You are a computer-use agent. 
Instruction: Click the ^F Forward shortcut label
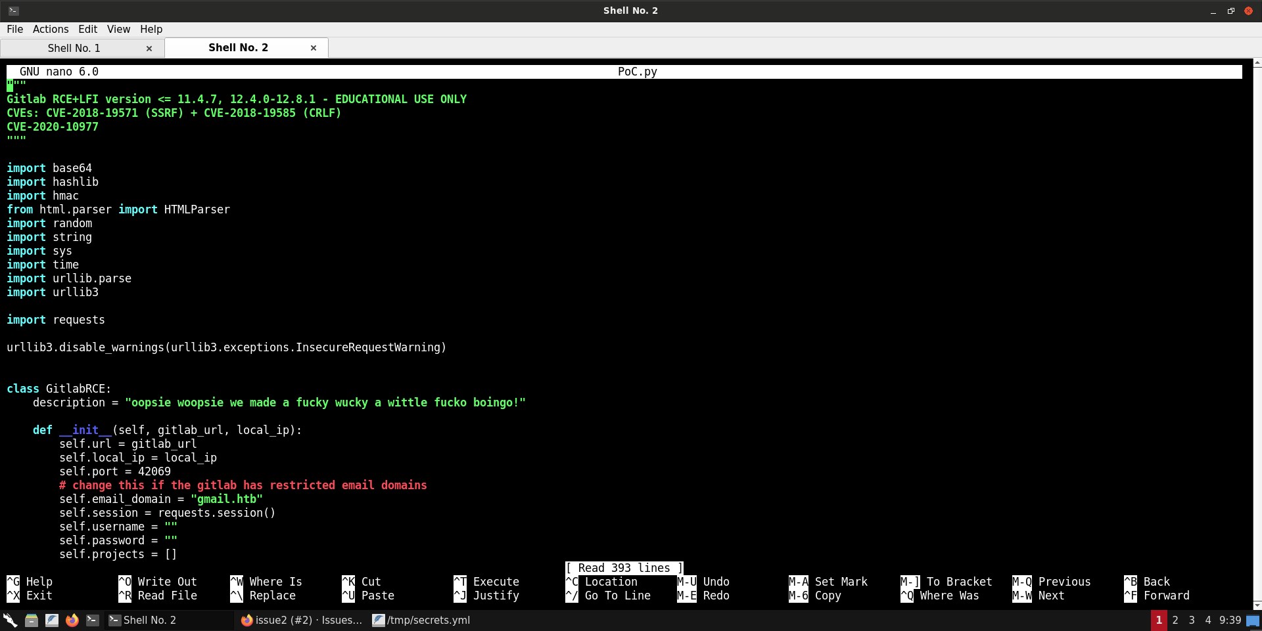(x=1157, y=596)
